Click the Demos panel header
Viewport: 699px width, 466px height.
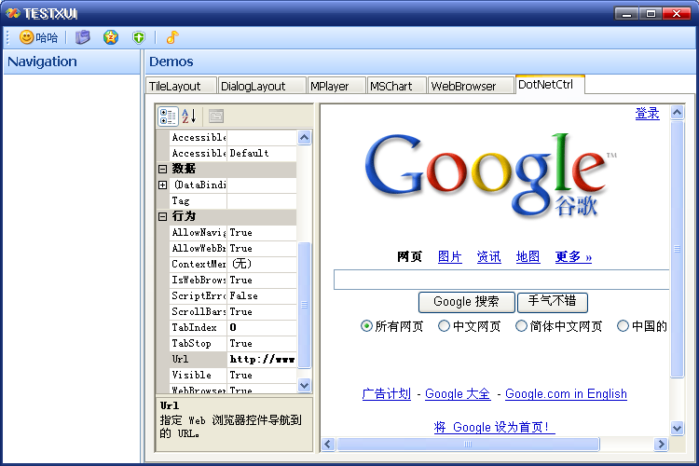[x=421, y=62]
